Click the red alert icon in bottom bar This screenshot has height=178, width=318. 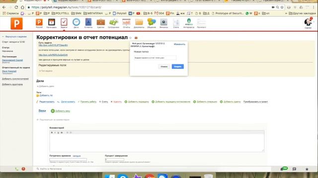tap(23, 169)
